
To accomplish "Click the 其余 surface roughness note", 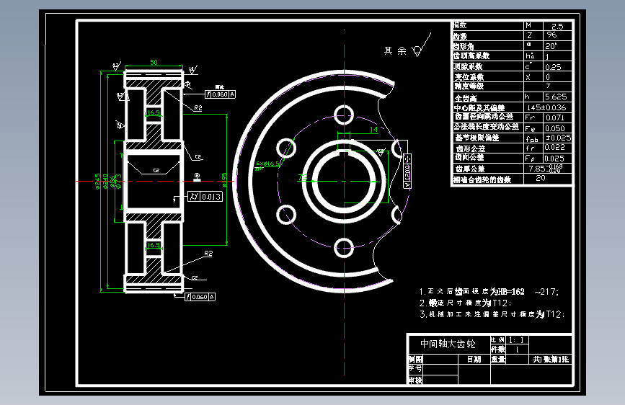I will coord(407,46).
